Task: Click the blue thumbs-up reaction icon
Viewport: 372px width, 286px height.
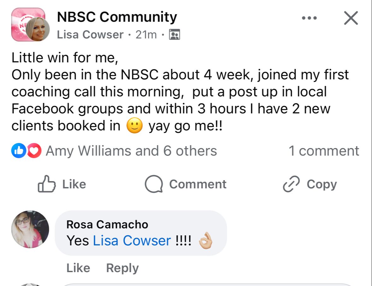Action: pyautogui.click(x=17, y=151)
